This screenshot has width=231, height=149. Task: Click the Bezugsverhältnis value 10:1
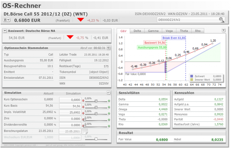50,66
